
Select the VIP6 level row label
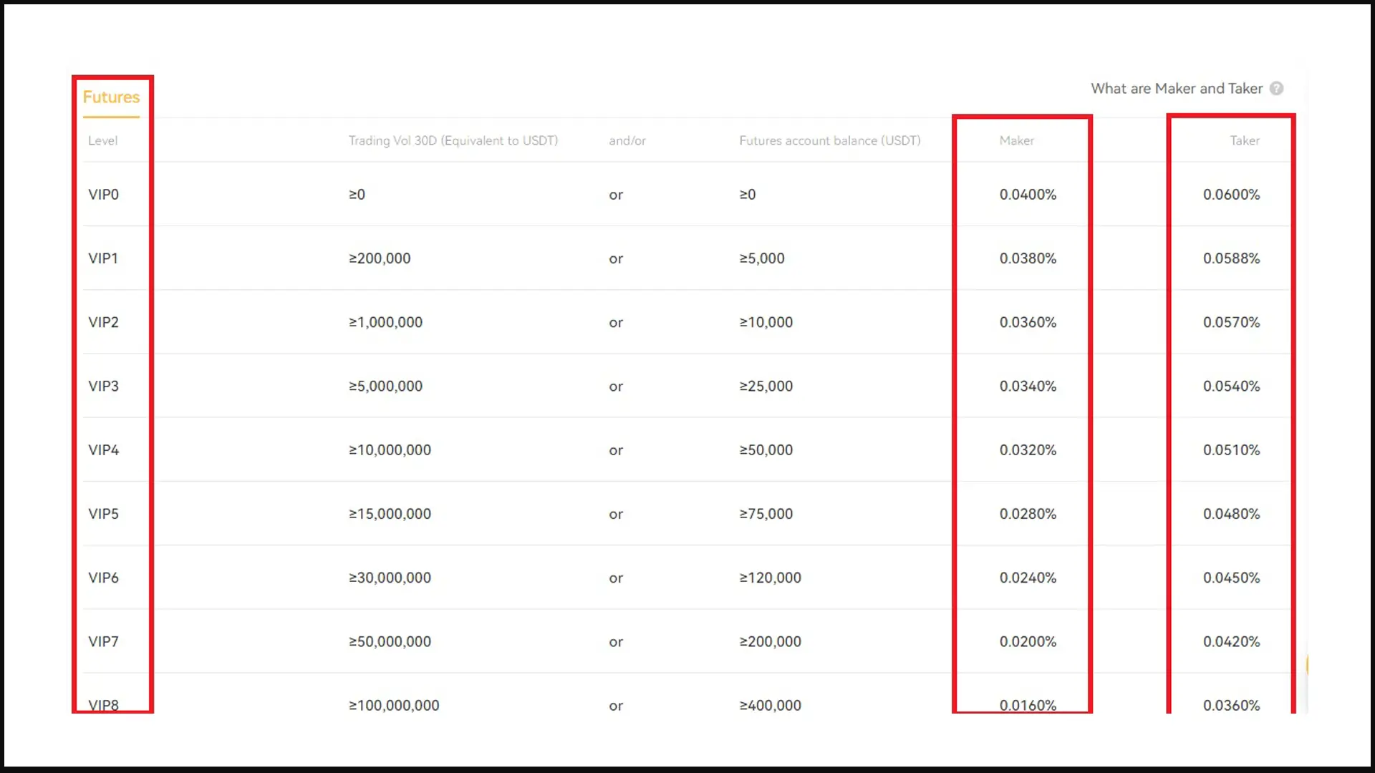[103, 578]
